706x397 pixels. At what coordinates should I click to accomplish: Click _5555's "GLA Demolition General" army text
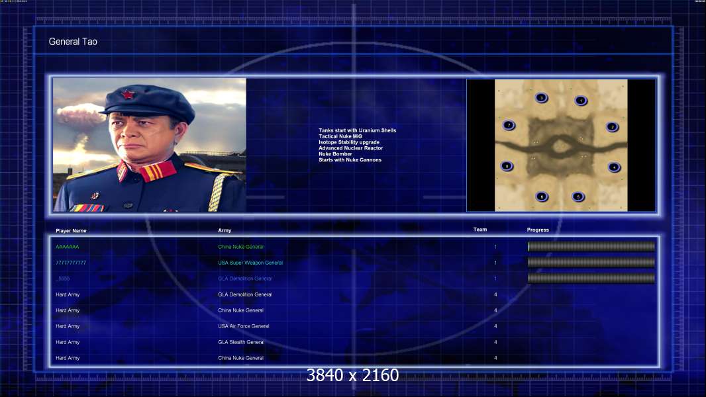coord(245,279)
